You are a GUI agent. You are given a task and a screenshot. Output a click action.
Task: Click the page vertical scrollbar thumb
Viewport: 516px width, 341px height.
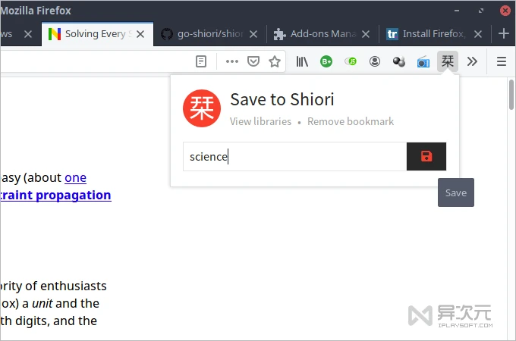[511, 94]
